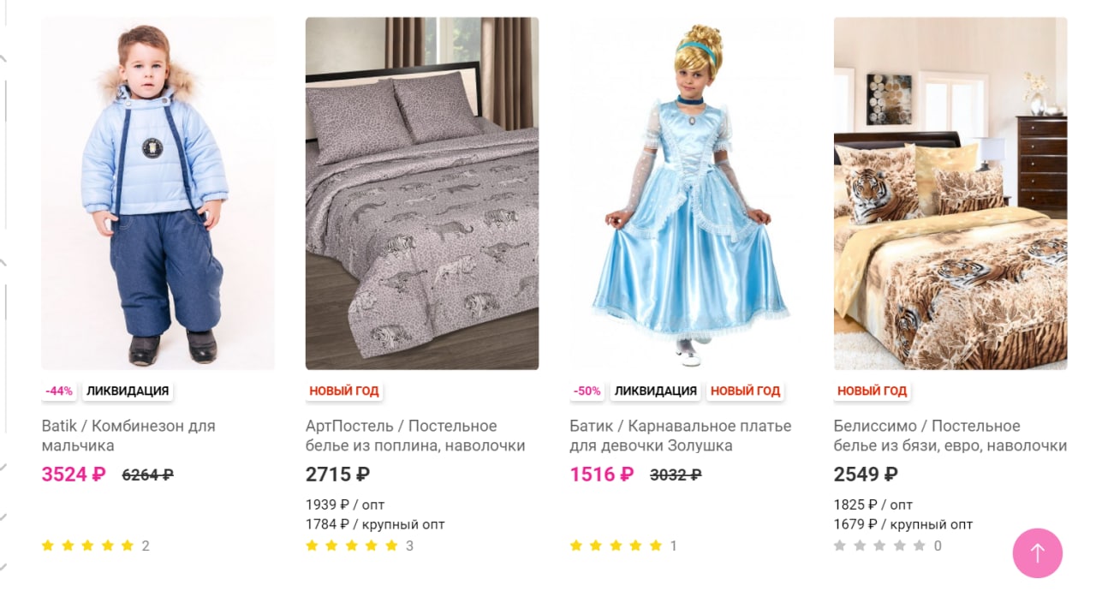Click the star rating of the boy's jumpsuit
This screenshot has height=597, width=1096.
88,546
